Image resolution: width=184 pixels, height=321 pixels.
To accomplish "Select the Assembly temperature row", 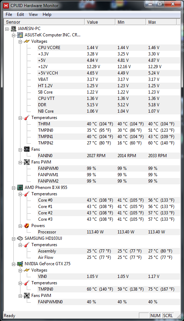I will point(109,251).
